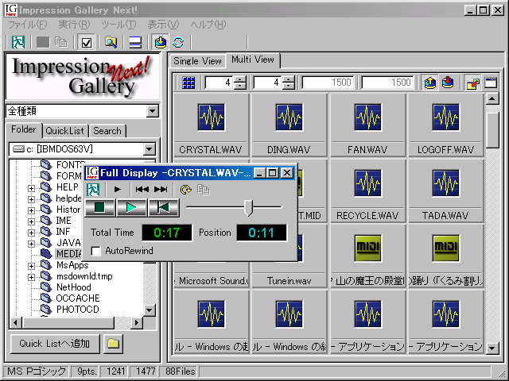This screenshot has width=509, height=381.
Task: Click the gray stop square in main toolbar
Action: [42, 42]
